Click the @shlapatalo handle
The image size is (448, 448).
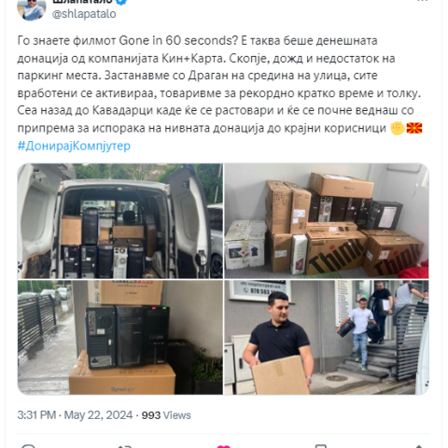(84, 14)
